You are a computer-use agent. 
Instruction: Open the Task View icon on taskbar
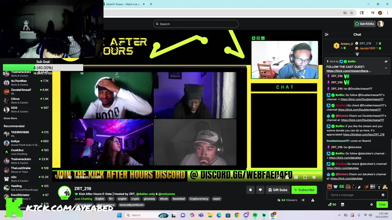tap(174, 215)
